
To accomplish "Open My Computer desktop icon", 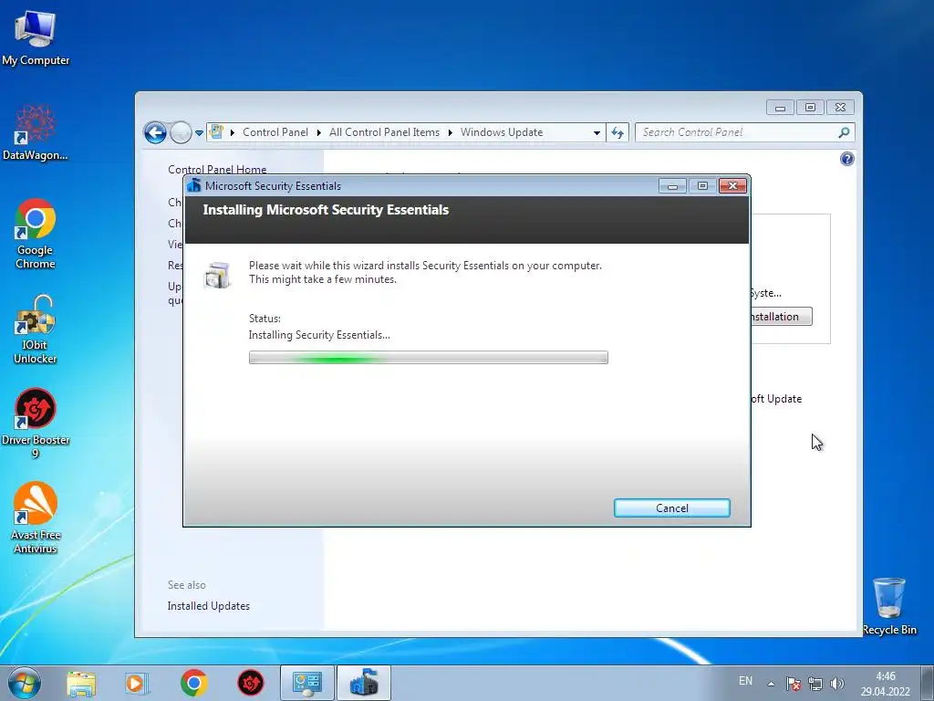I will [x=36, y=37].
